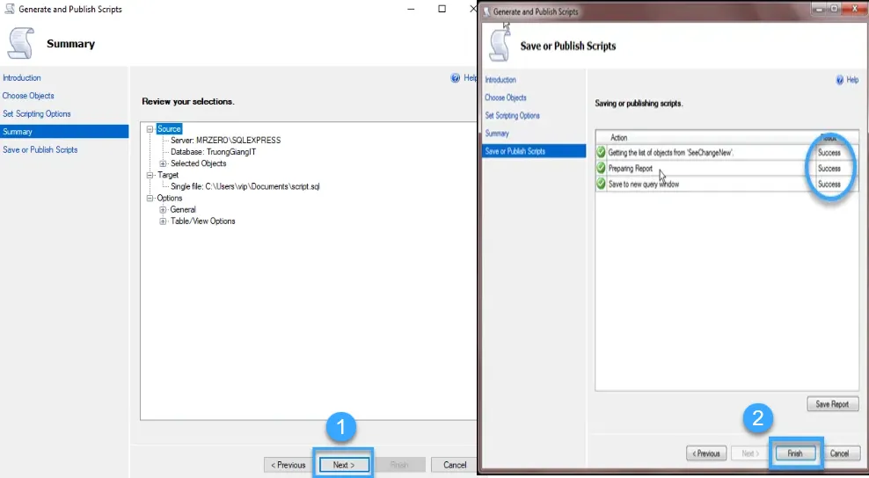Viewport: 869px width, 478px height.
Task: Click 'Review your selections.' label
Action: click(188, 101)
